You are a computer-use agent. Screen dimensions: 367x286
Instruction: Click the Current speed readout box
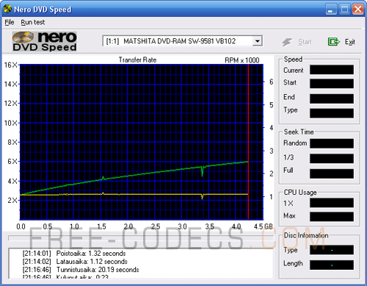tap(332, 70)
